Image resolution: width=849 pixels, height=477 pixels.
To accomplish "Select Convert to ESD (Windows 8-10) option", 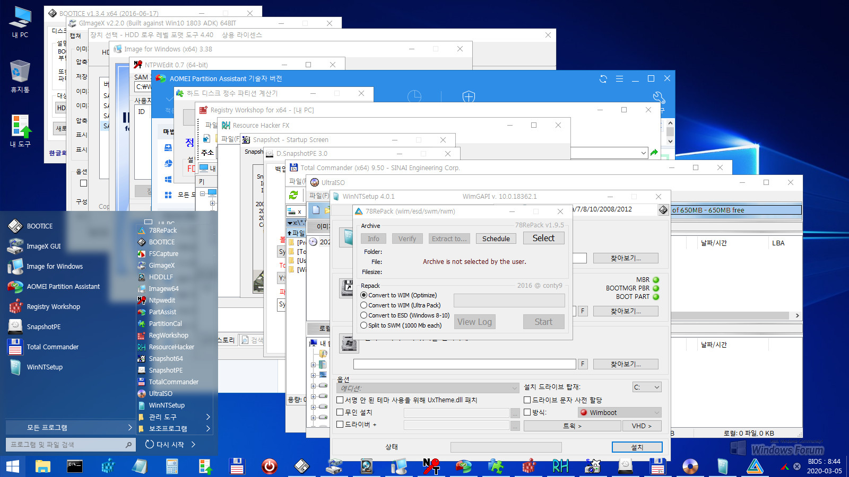I will coord(405,315).
